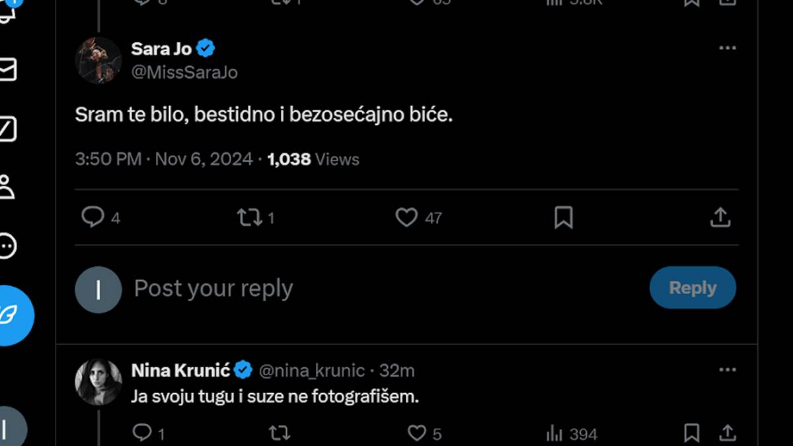The image size is (793, 446).
Task: Open the More menu on Nina Krunić's reply
Action: point(728,369)
